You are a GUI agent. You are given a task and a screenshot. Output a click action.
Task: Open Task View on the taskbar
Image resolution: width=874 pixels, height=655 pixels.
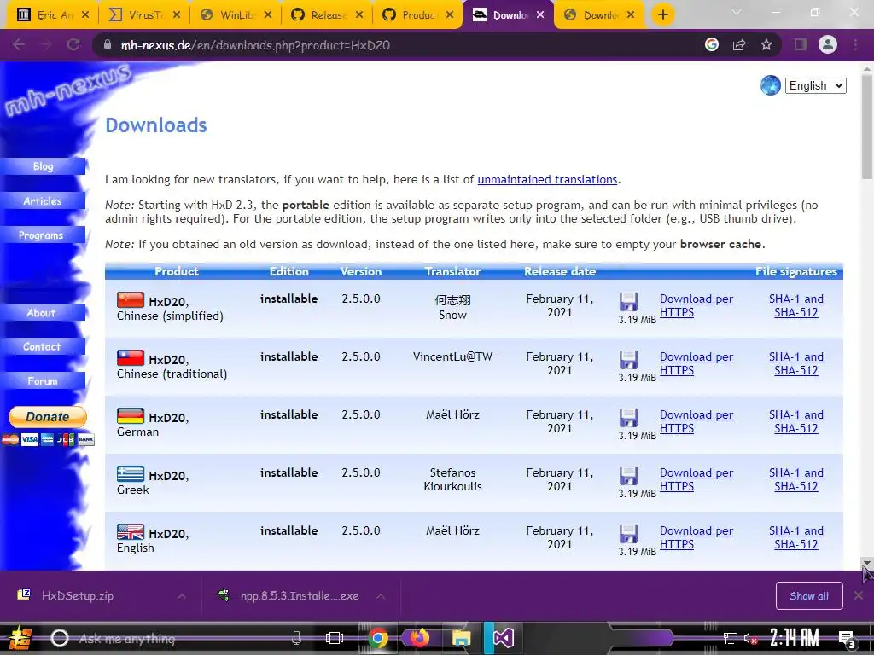335,638
